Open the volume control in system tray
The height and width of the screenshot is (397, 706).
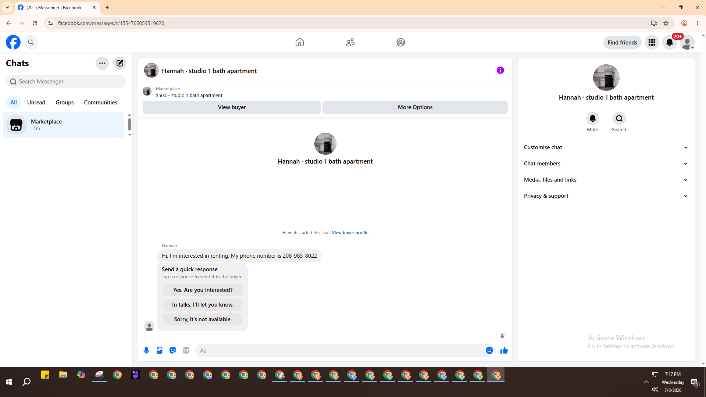(655, 390)
